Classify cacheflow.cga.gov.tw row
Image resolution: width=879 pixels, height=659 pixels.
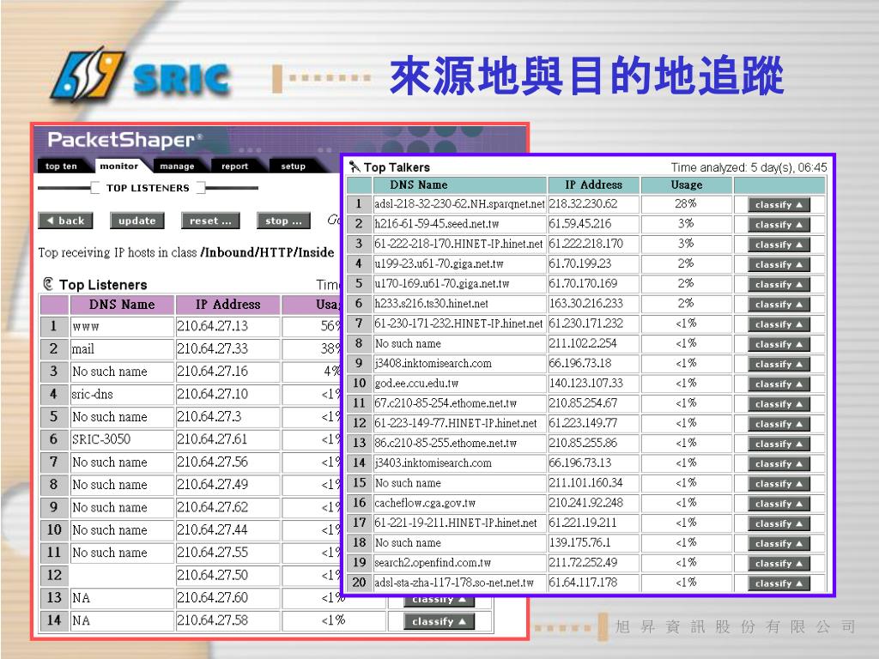tap(779, 504)
